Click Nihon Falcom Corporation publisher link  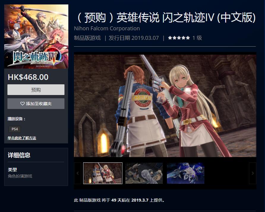tap(107, 29)
